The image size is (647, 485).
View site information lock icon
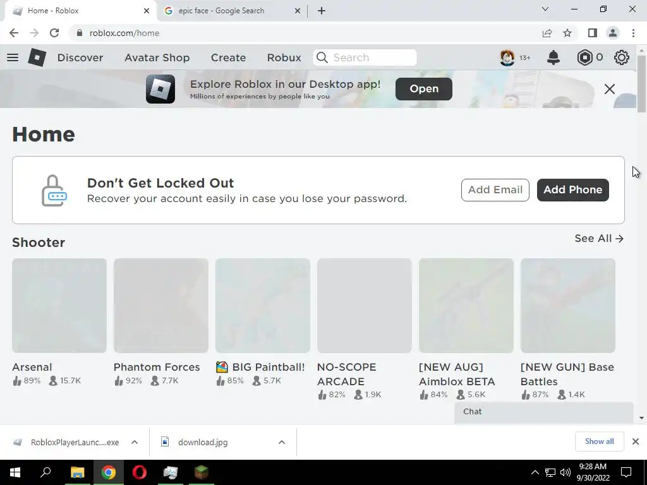coord(79,33)
